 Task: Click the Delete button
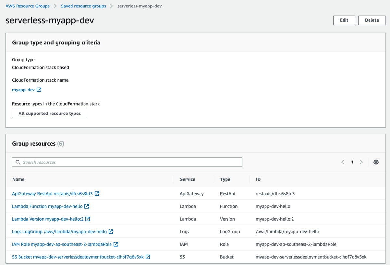click(x=371, y=20)
